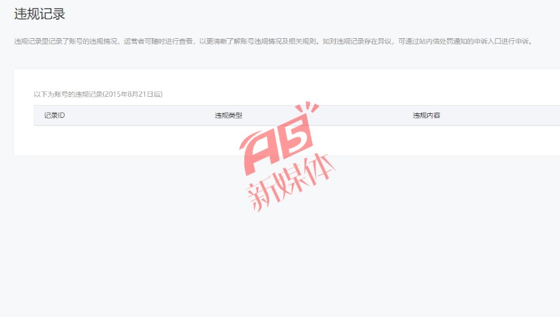Select the 记录ID column header

[54, 116]
